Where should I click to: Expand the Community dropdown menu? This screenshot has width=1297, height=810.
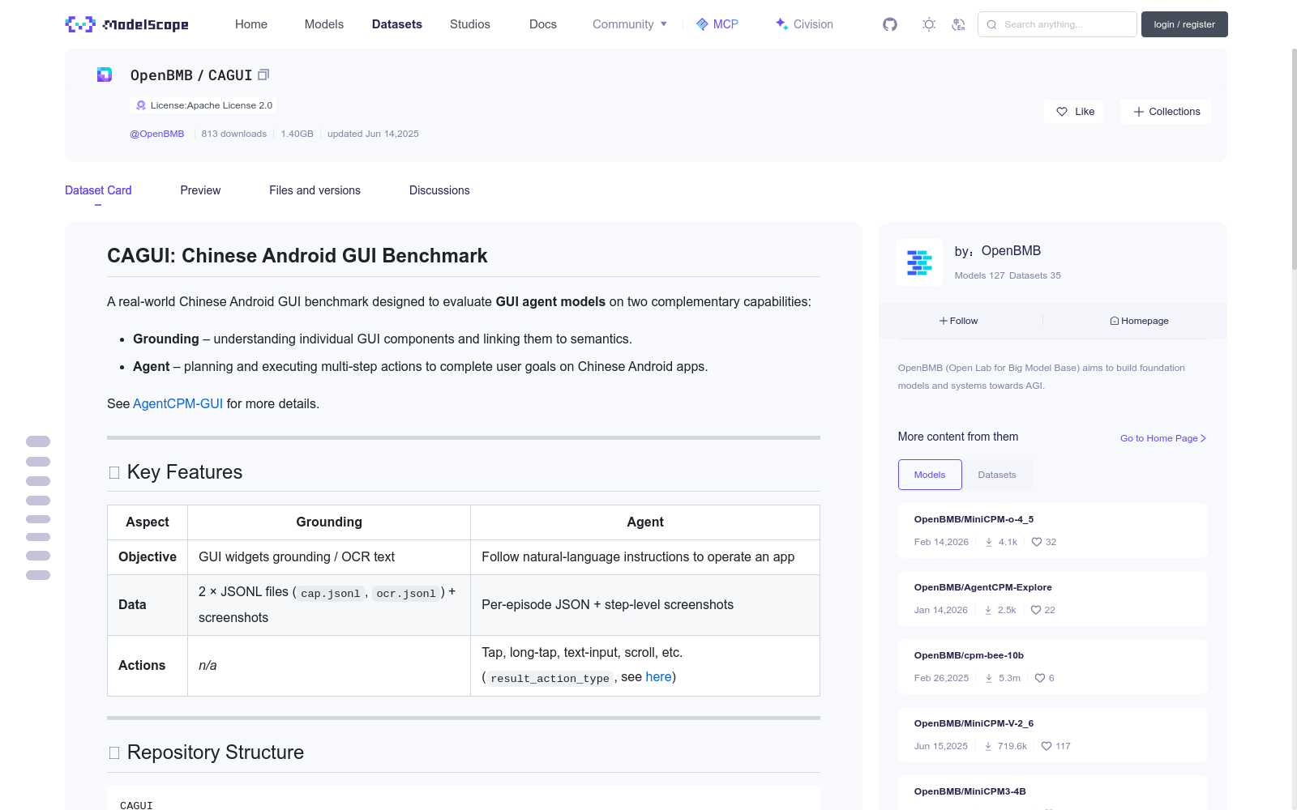tap(630, 24)
